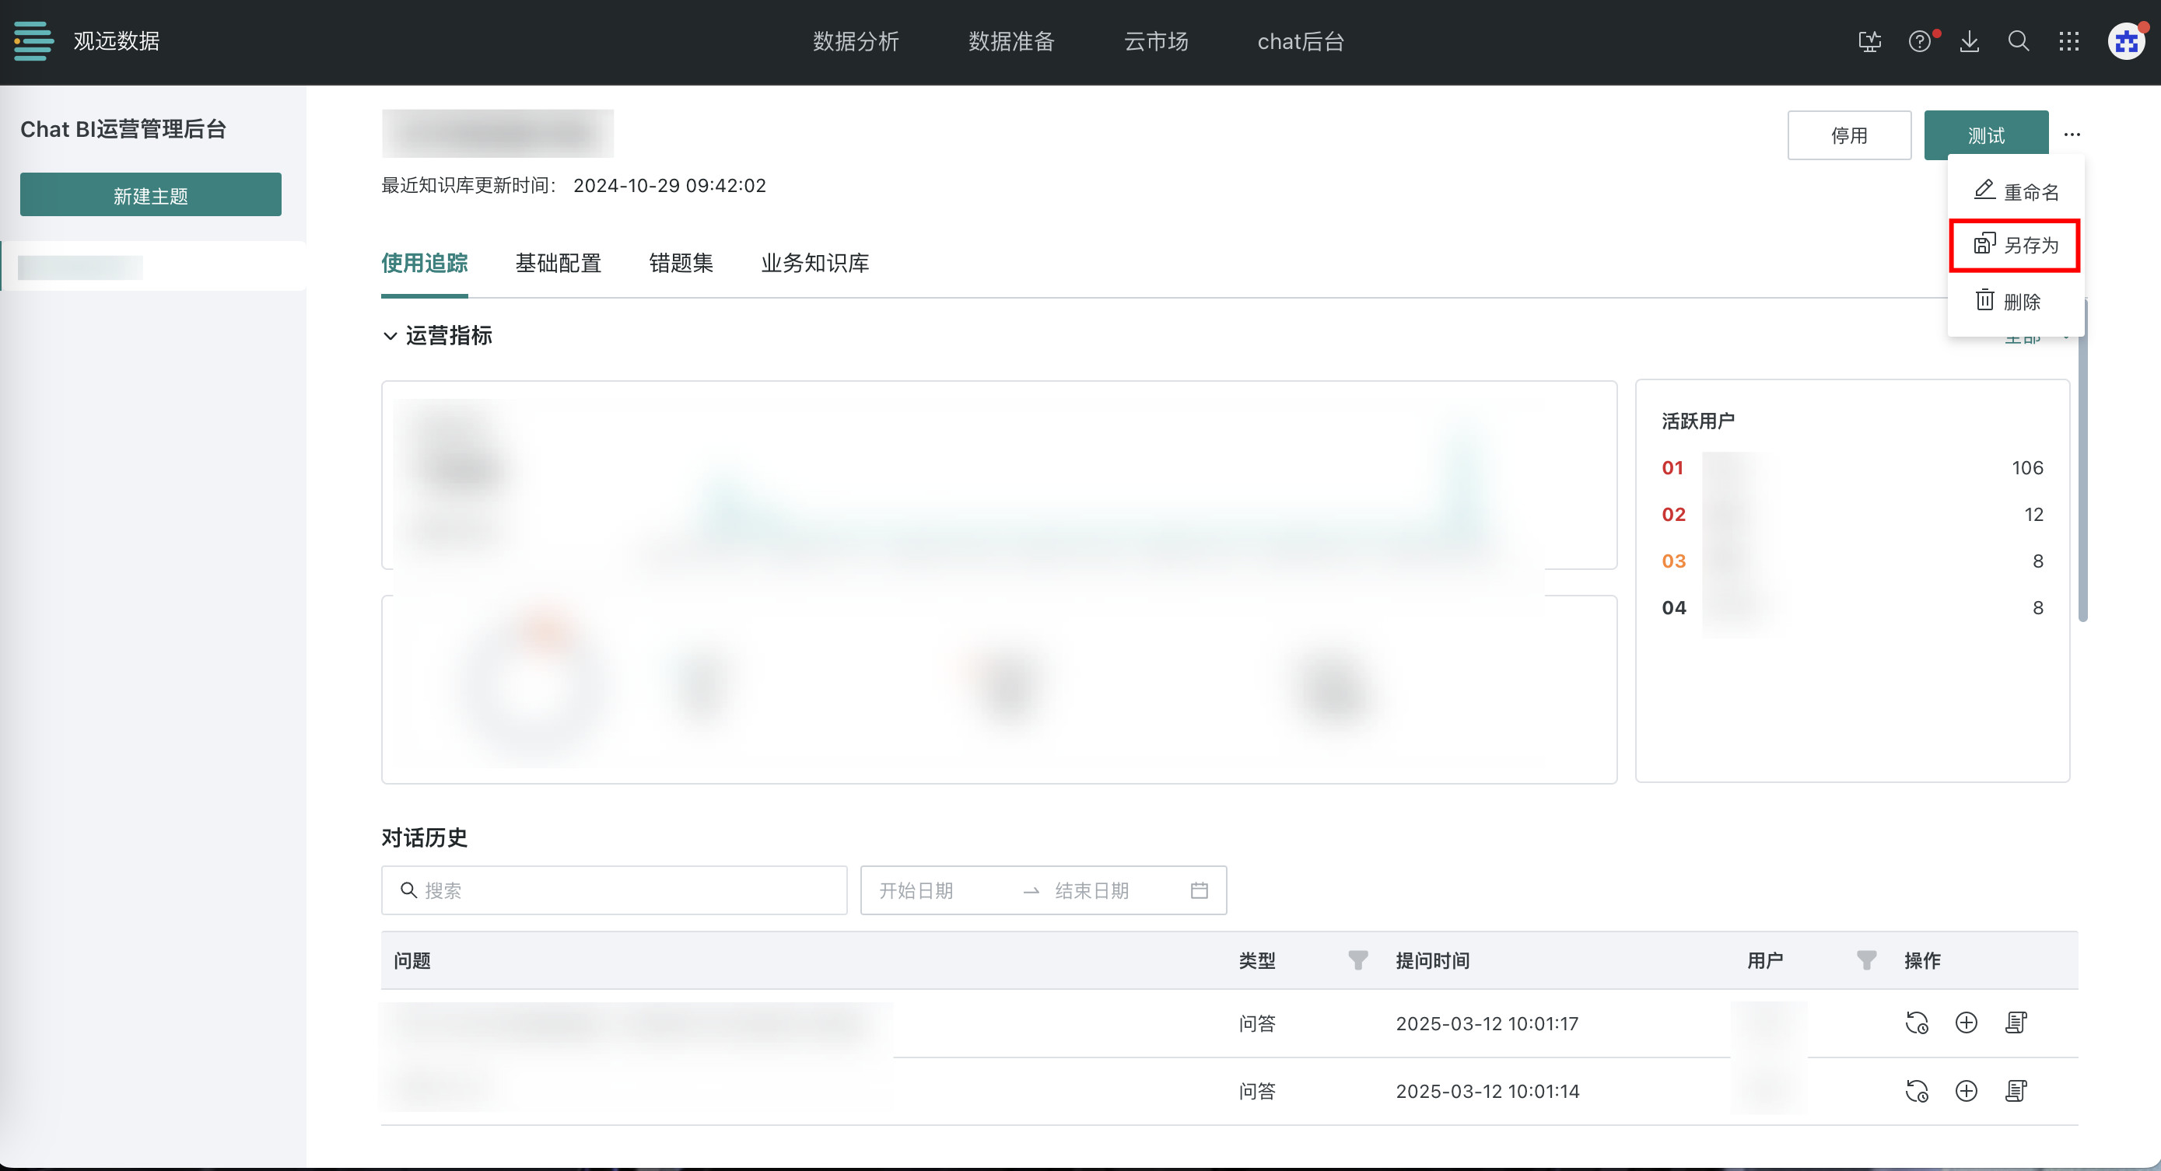Click the plus circle icon in the first row
The width and height of the screenshot is (2161, 1171).
click(1967, 1022)
